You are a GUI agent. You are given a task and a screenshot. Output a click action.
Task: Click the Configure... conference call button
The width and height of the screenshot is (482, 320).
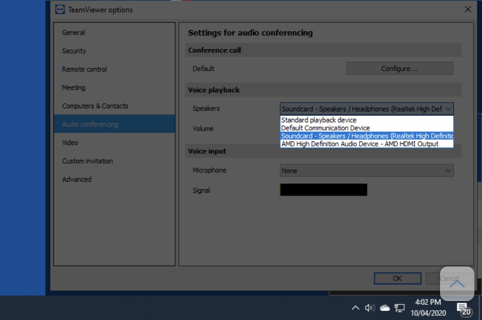click(x=400, y=68)
